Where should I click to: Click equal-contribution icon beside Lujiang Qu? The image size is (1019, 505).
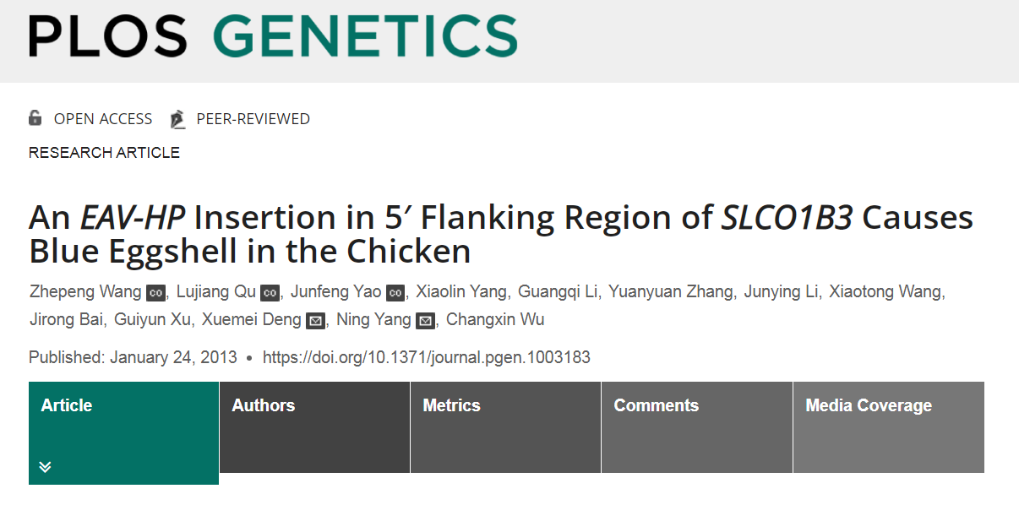pos(270,293)
